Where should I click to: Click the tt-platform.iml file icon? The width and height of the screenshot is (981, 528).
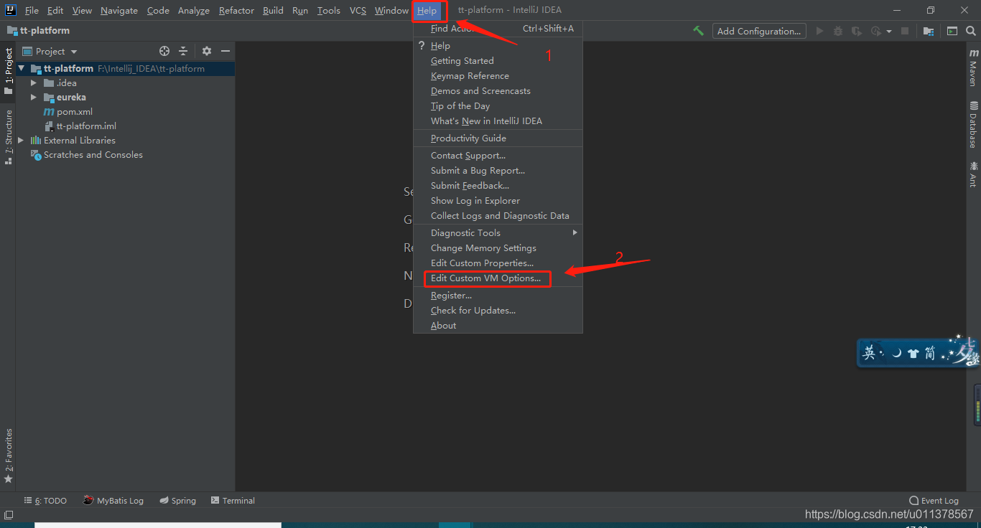click(x=49, y=126)
